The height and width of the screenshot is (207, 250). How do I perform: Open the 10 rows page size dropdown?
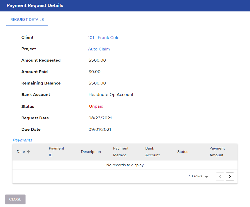pyautogui.click(x=198, y=176)
